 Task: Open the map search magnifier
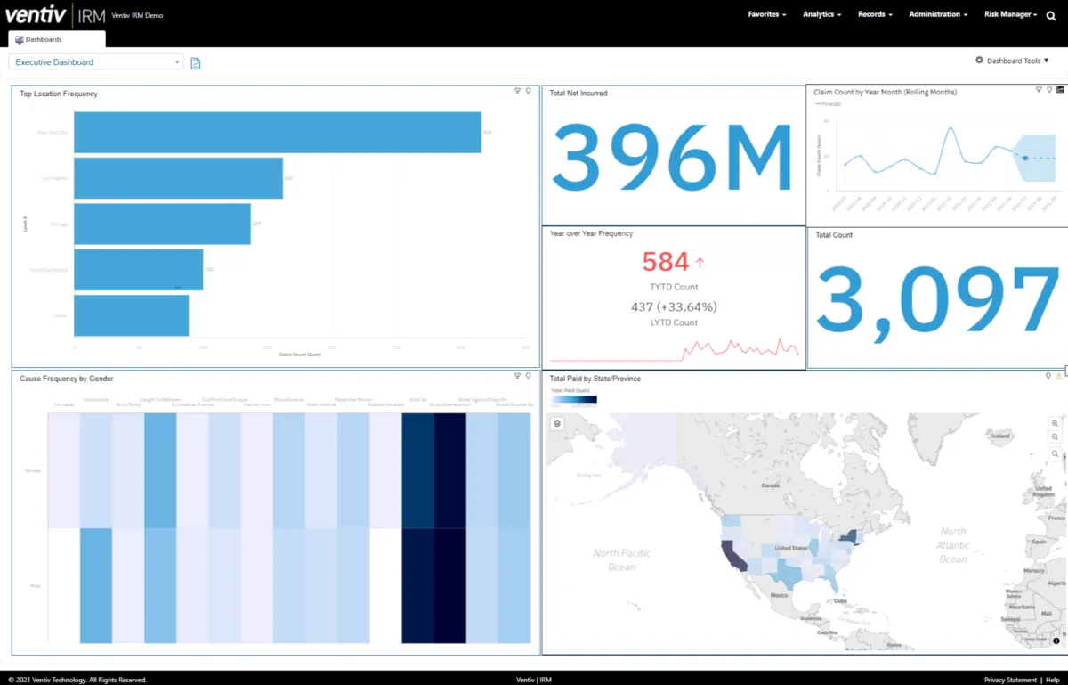[1056, 454]
